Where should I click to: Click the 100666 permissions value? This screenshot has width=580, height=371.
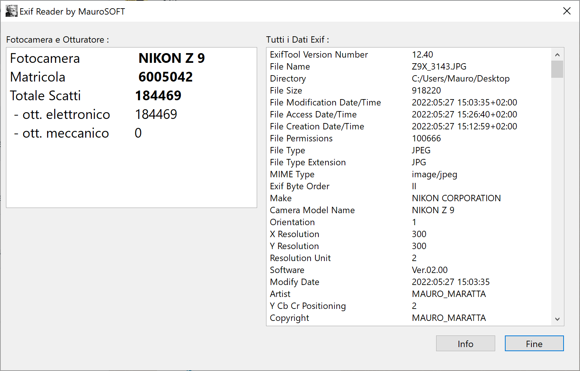[426, 138]
